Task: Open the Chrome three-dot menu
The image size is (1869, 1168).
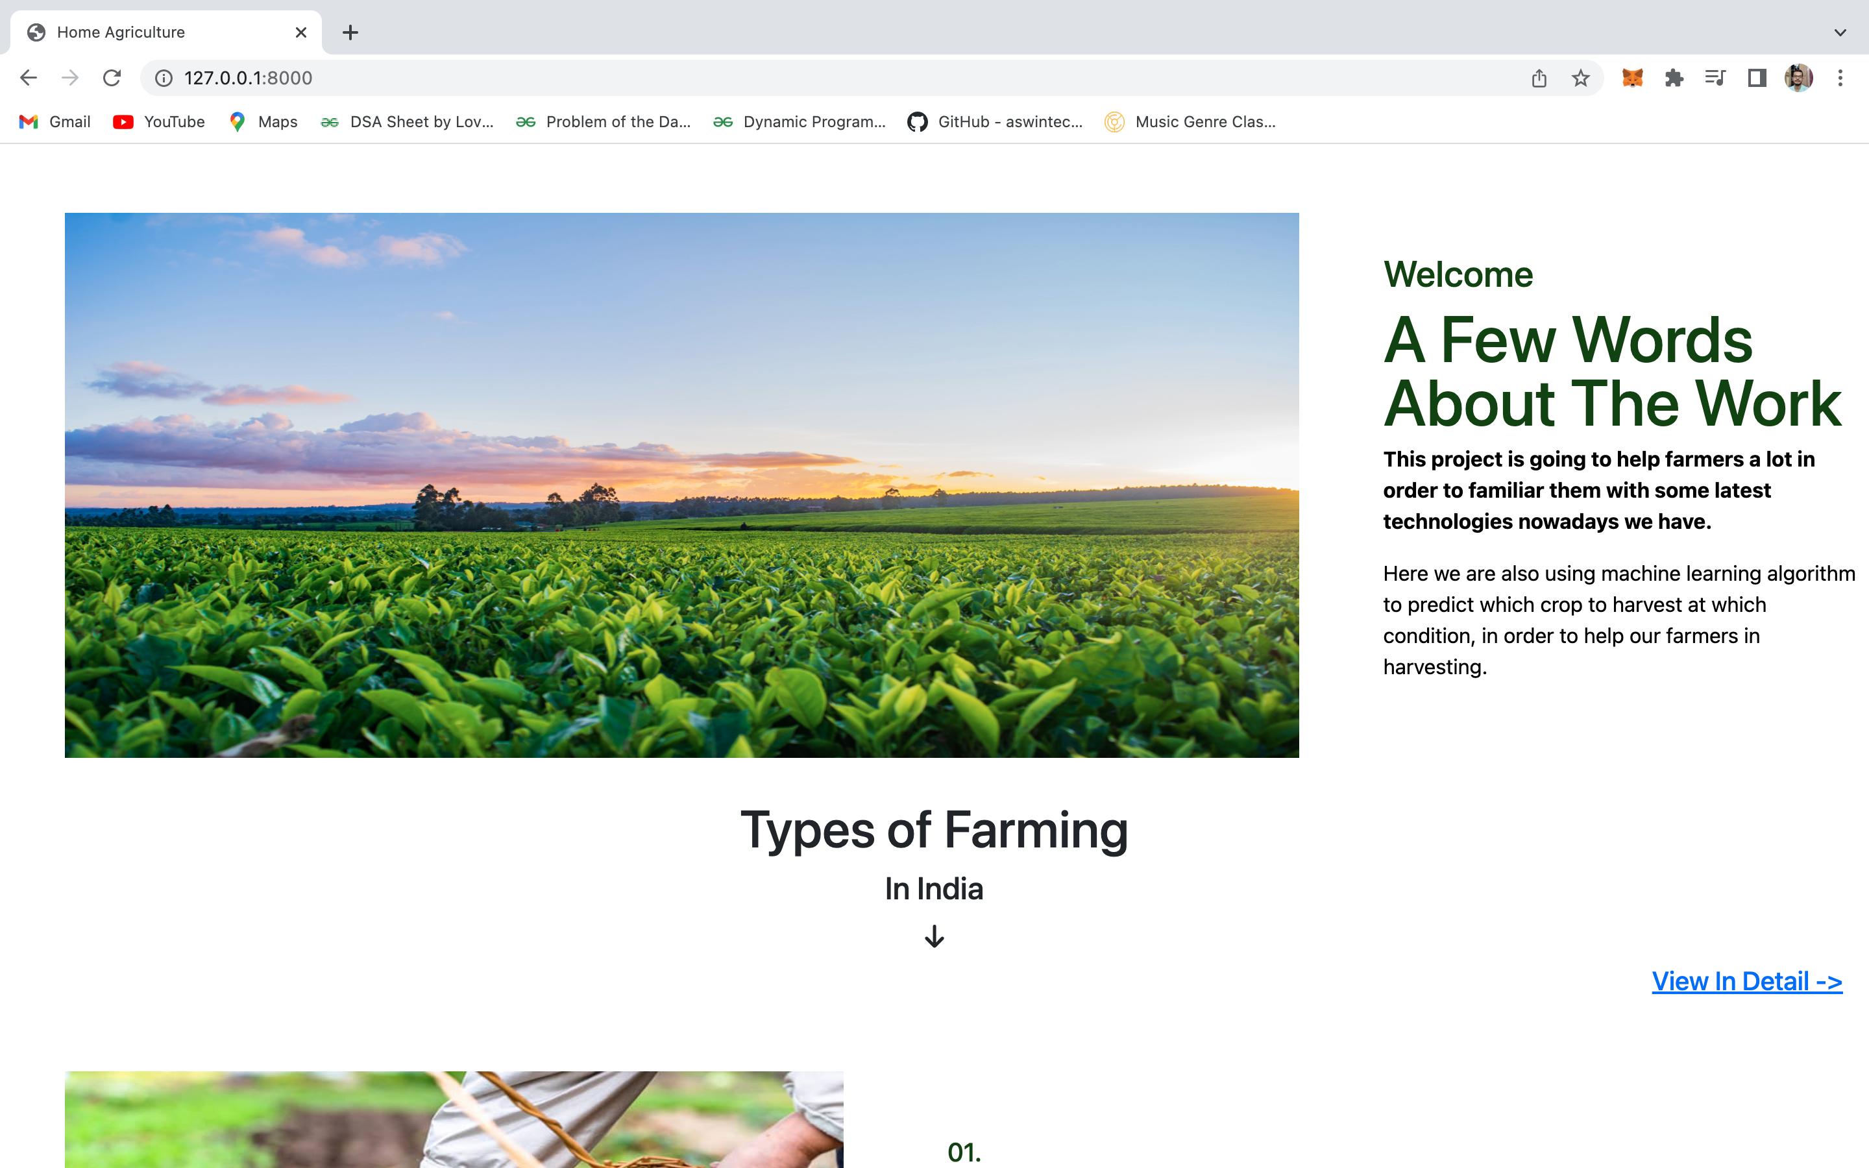Action: click(1840, 78)
